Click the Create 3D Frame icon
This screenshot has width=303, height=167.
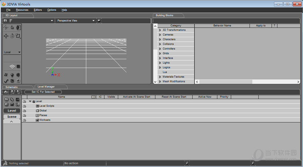click(18, 75)
